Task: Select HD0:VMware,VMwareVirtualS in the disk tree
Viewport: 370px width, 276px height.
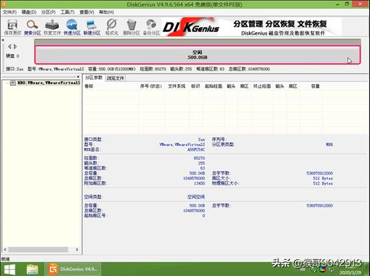Action: coord(49,83)
